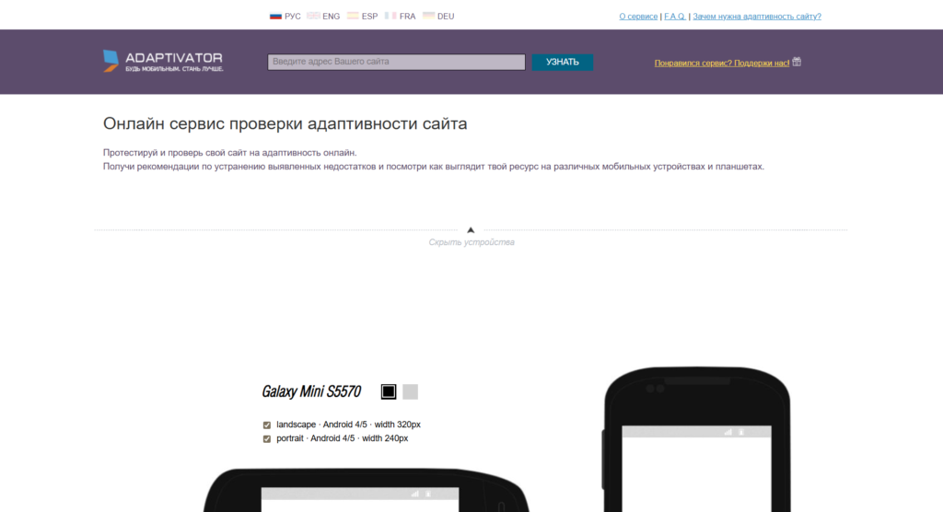
Task: Switch language to Russian (РУС)
Action: click(x=285, y=17)
